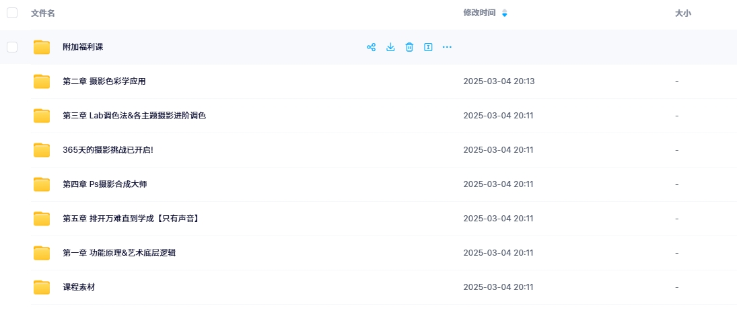Image resolution: width=737 pixels, height=331 pixels.
Task: Sort by the 大小 column header
Action: tap(682, 13)
